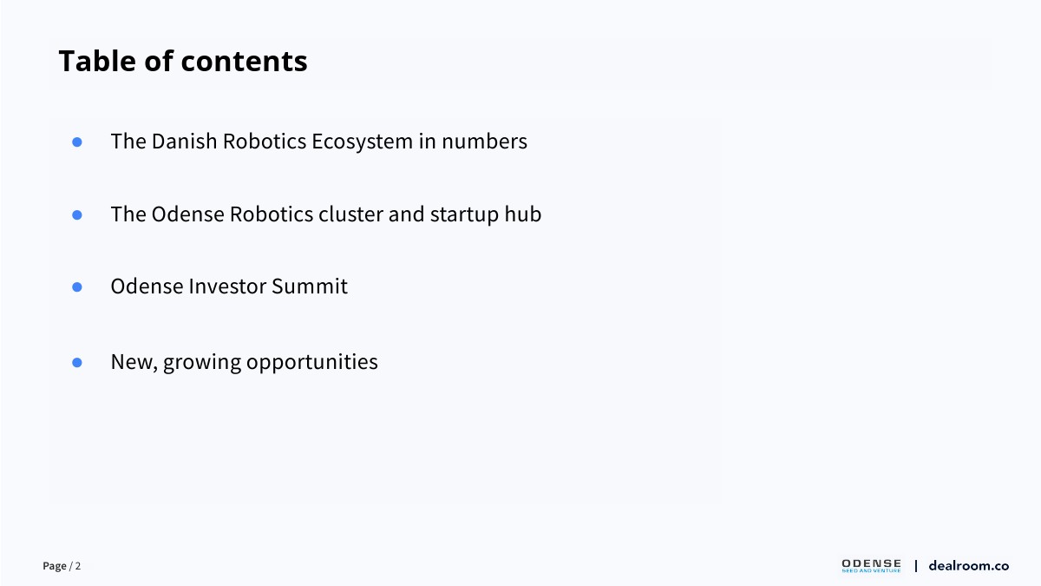Go to "The Odense Robotics cluster and startup hub"
The image size is (1041, 586).
click(325, 214)
